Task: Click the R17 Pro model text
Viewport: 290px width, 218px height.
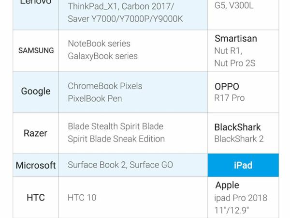Action: tap(230, 98)
